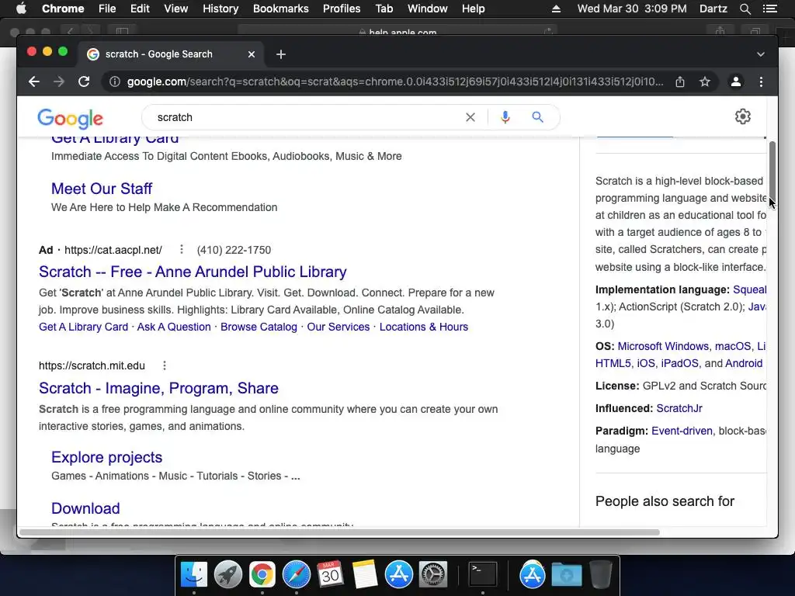Viewport: 795px width, 596px height.
Task: Go to Google home via logo
Action: 71,119
